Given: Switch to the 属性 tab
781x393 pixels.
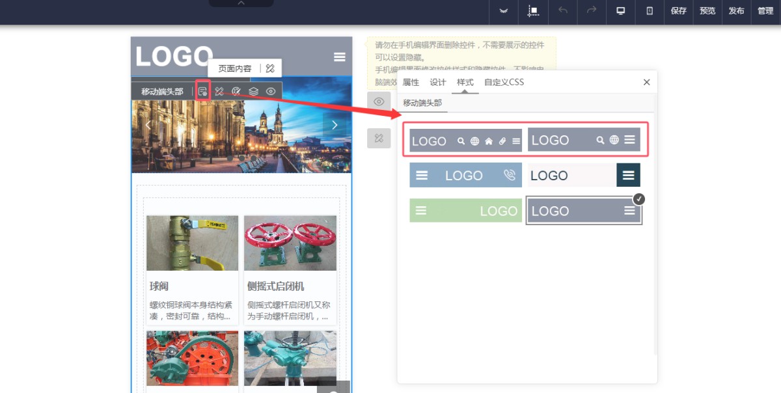Looking at the screenshot, I should [x=411, y=82].
